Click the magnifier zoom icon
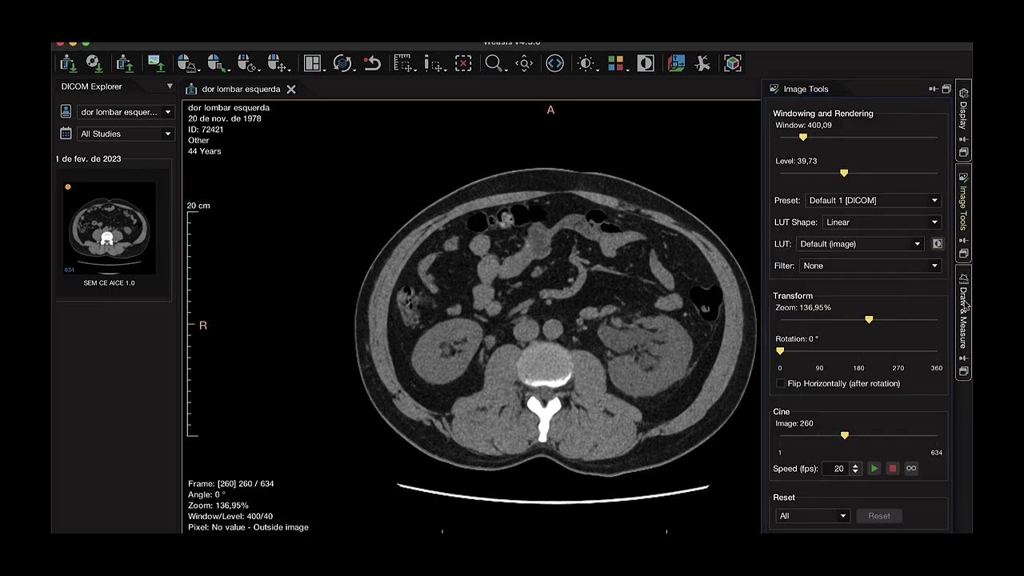1024x576 pixels. [494, 63]
